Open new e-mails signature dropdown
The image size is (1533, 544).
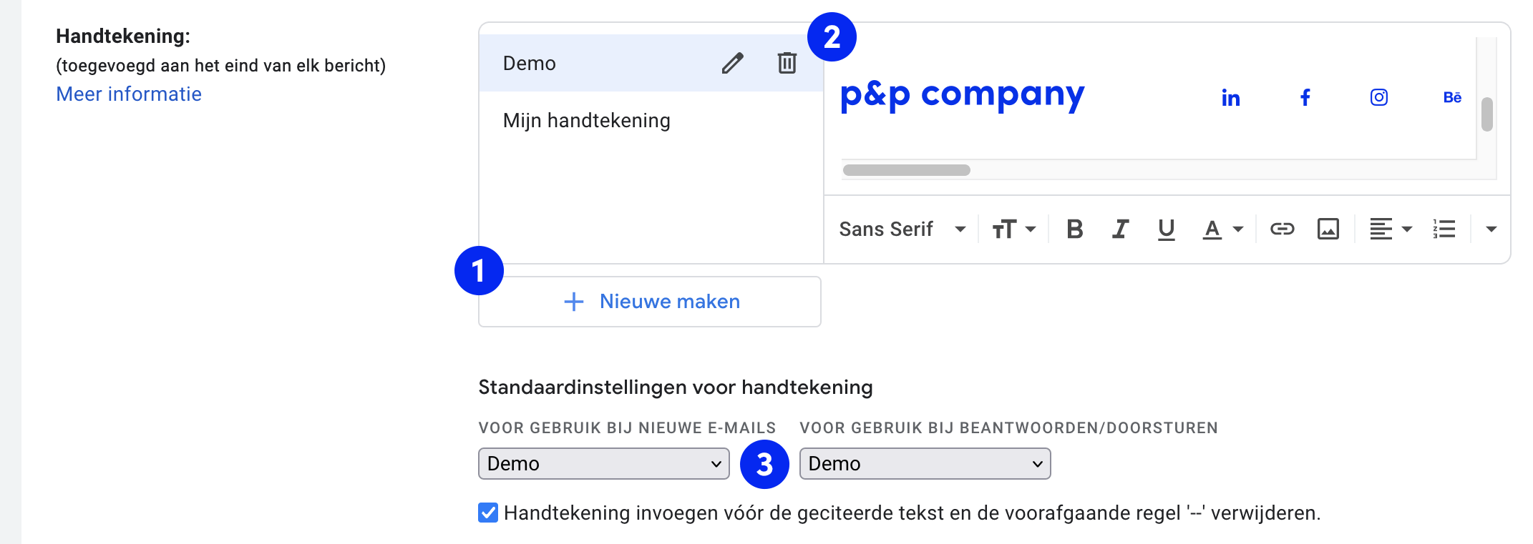[x=603, y=463]
